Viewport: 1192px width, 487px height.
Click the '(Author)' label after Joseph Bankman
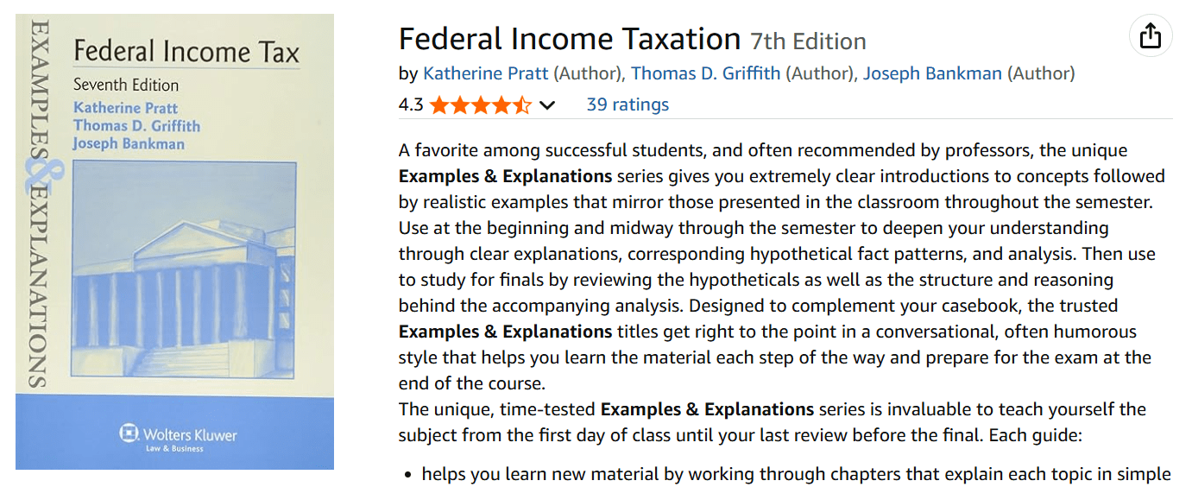pos(1041,73)
